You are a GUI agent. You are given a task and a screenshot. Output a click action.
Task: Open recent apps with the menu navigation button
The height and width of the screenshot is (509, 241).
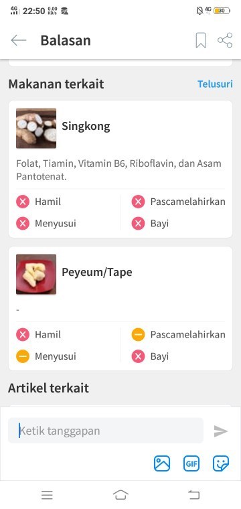click(47, 495)
